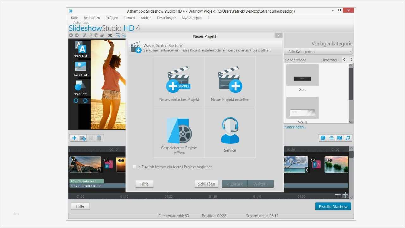Click the Weiter button in the dialog
Image resolution: width=405 pixels, height=228 pixels.
(x=261, y=184)
